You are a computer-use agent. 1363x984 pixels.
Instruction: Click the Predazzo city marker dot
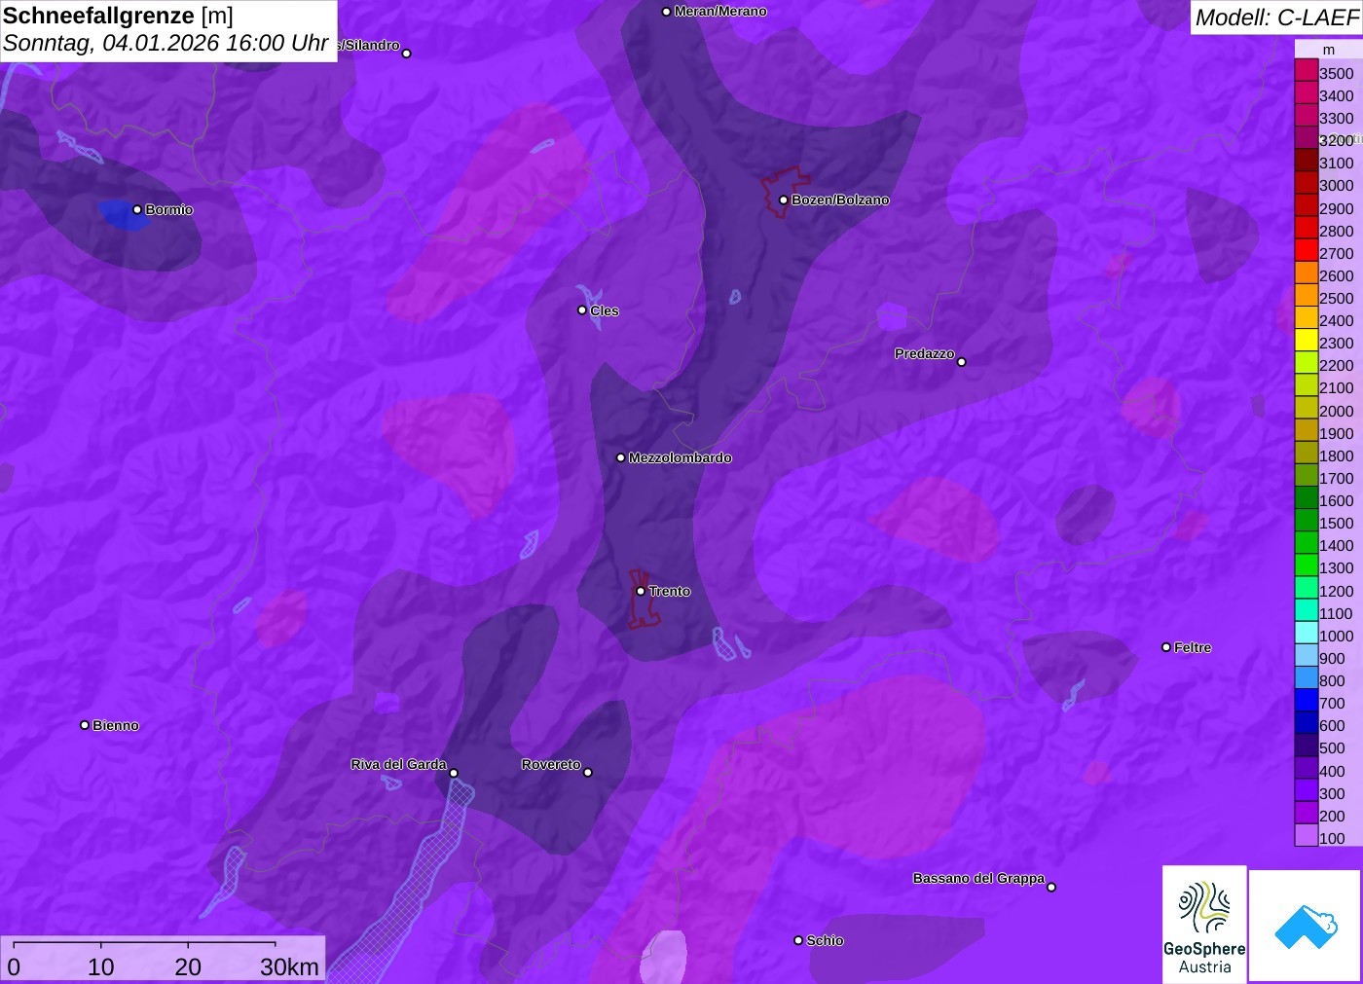(962, 361)
